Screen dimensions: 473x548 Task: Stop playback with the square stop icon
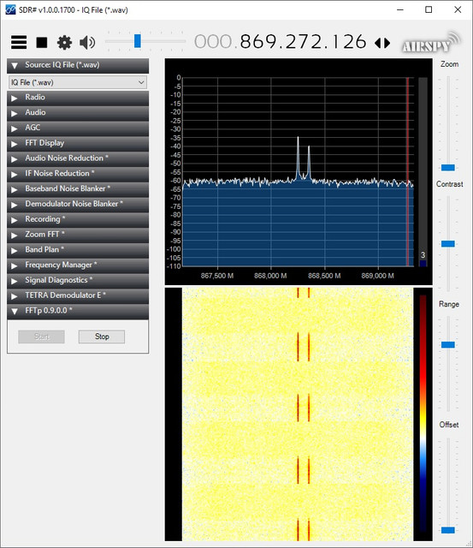point(42,43)
